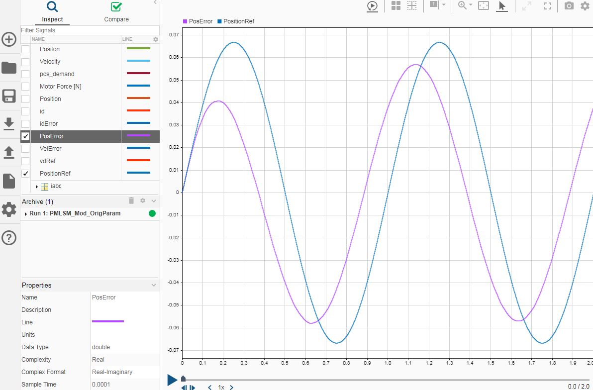The width and height of the screenshot is (593, 390).
Task: Start replay using the replay icon
Action: point(372,6)
